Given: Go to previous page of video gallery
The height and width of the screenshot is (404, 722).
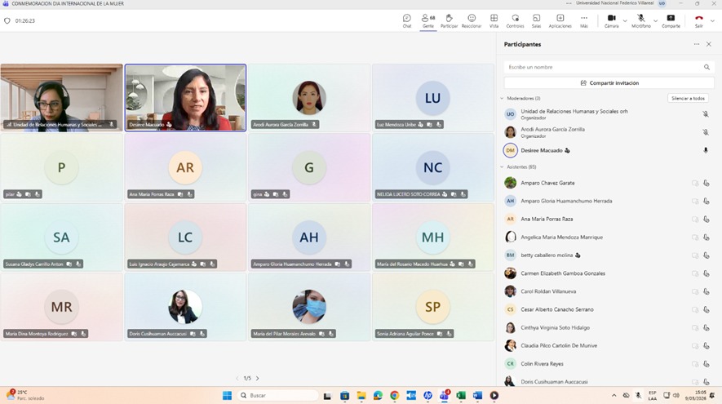Looking at the screenshot, I should point(237,378).
